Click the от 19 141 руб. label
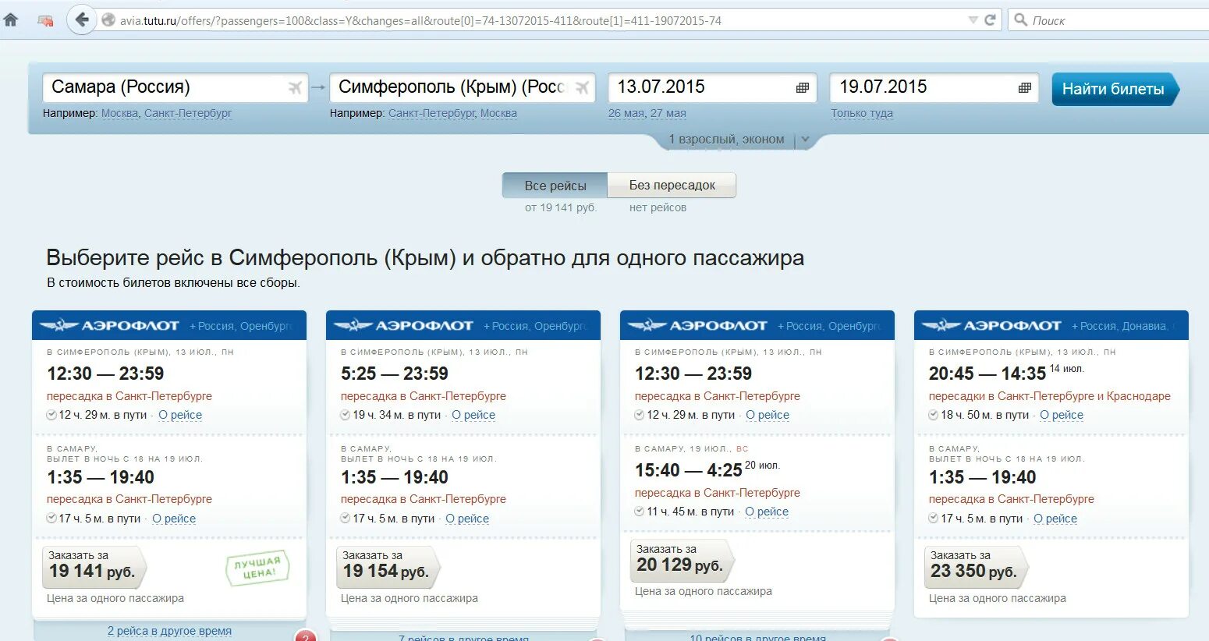The width and height of the screenshot is (1209, 641). click(561, 207)
